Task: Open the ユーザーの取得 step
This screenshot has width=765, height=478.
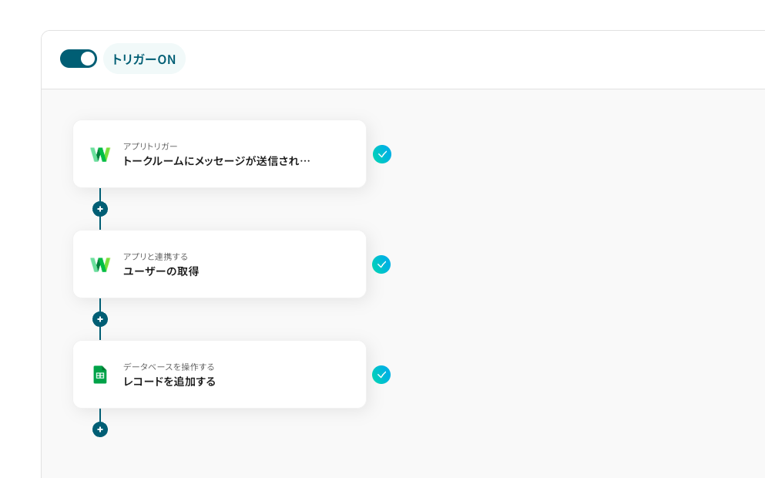Action: coord(220,264)
